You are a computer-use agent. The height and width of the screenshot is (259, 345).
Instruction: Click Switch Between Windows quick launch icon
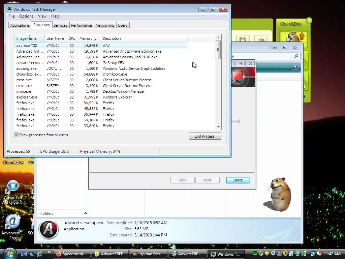[x=32, y=254]
